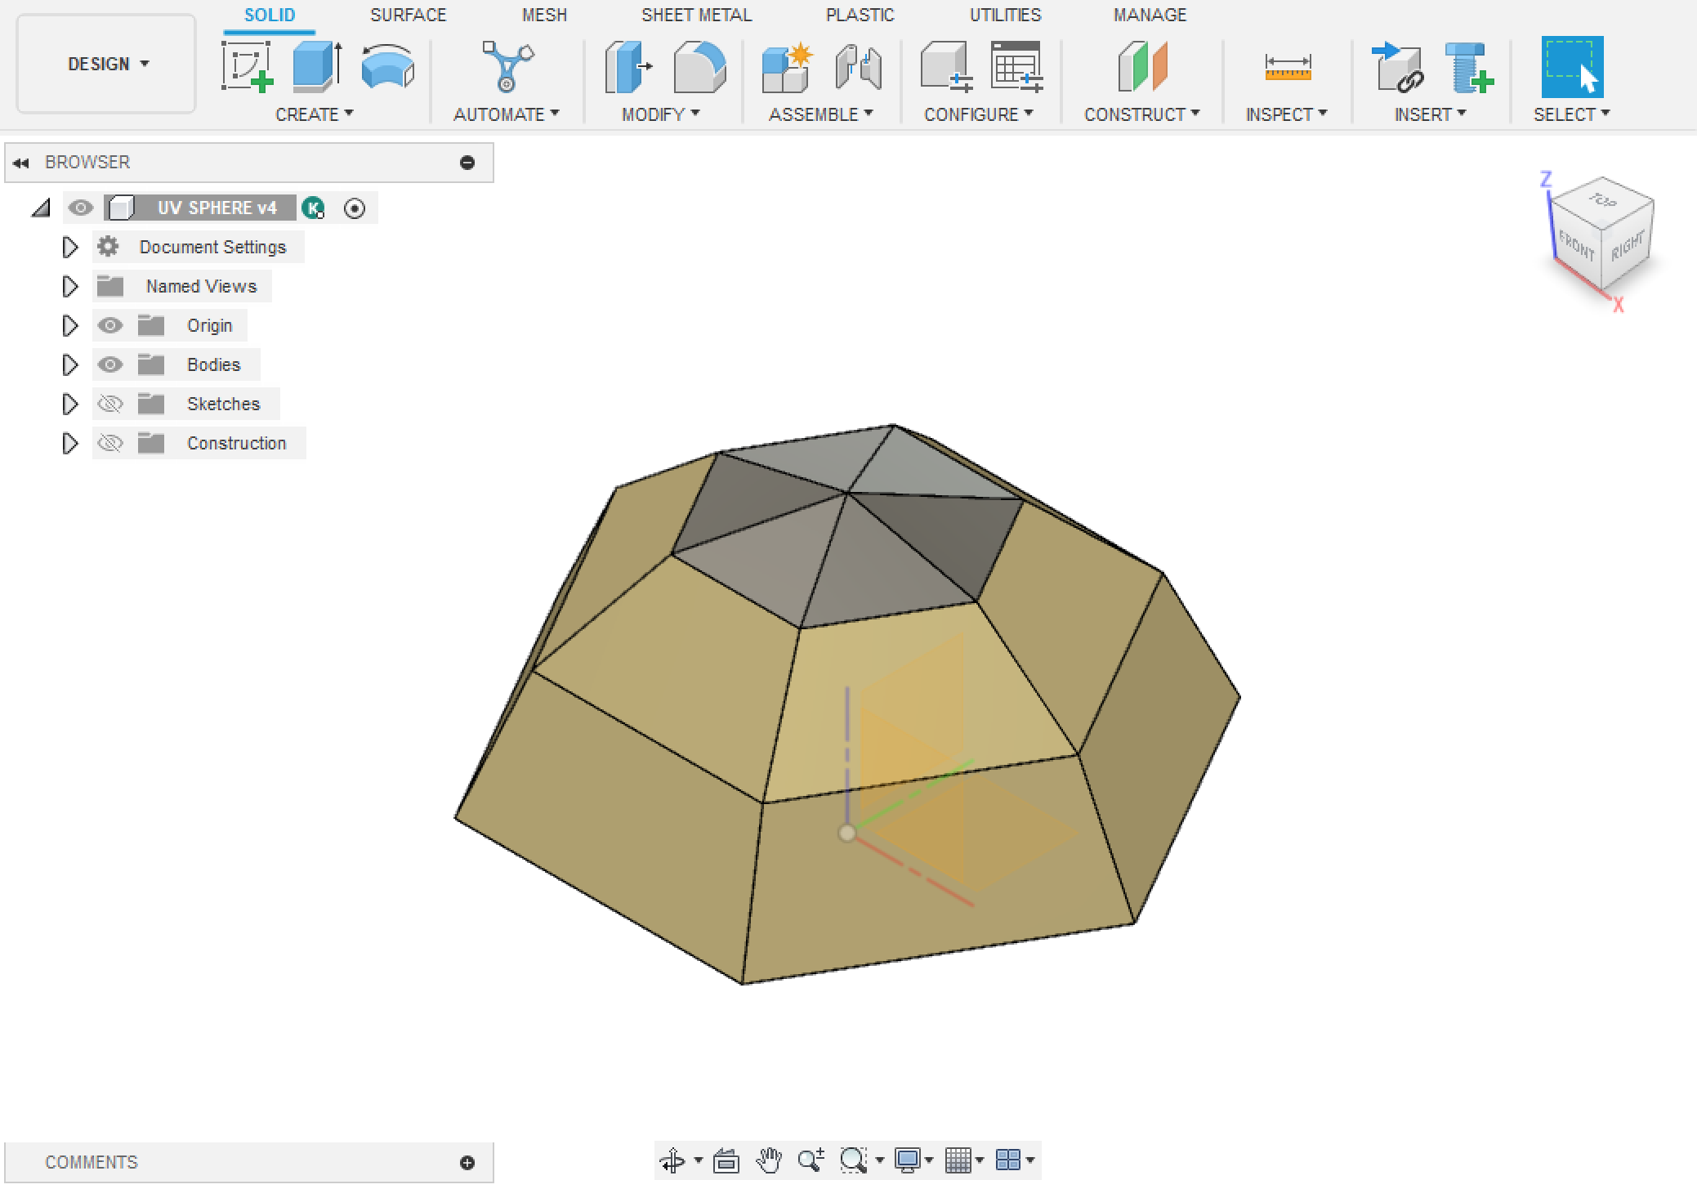Open the SELECT dropdown menu

point(1571,114)
